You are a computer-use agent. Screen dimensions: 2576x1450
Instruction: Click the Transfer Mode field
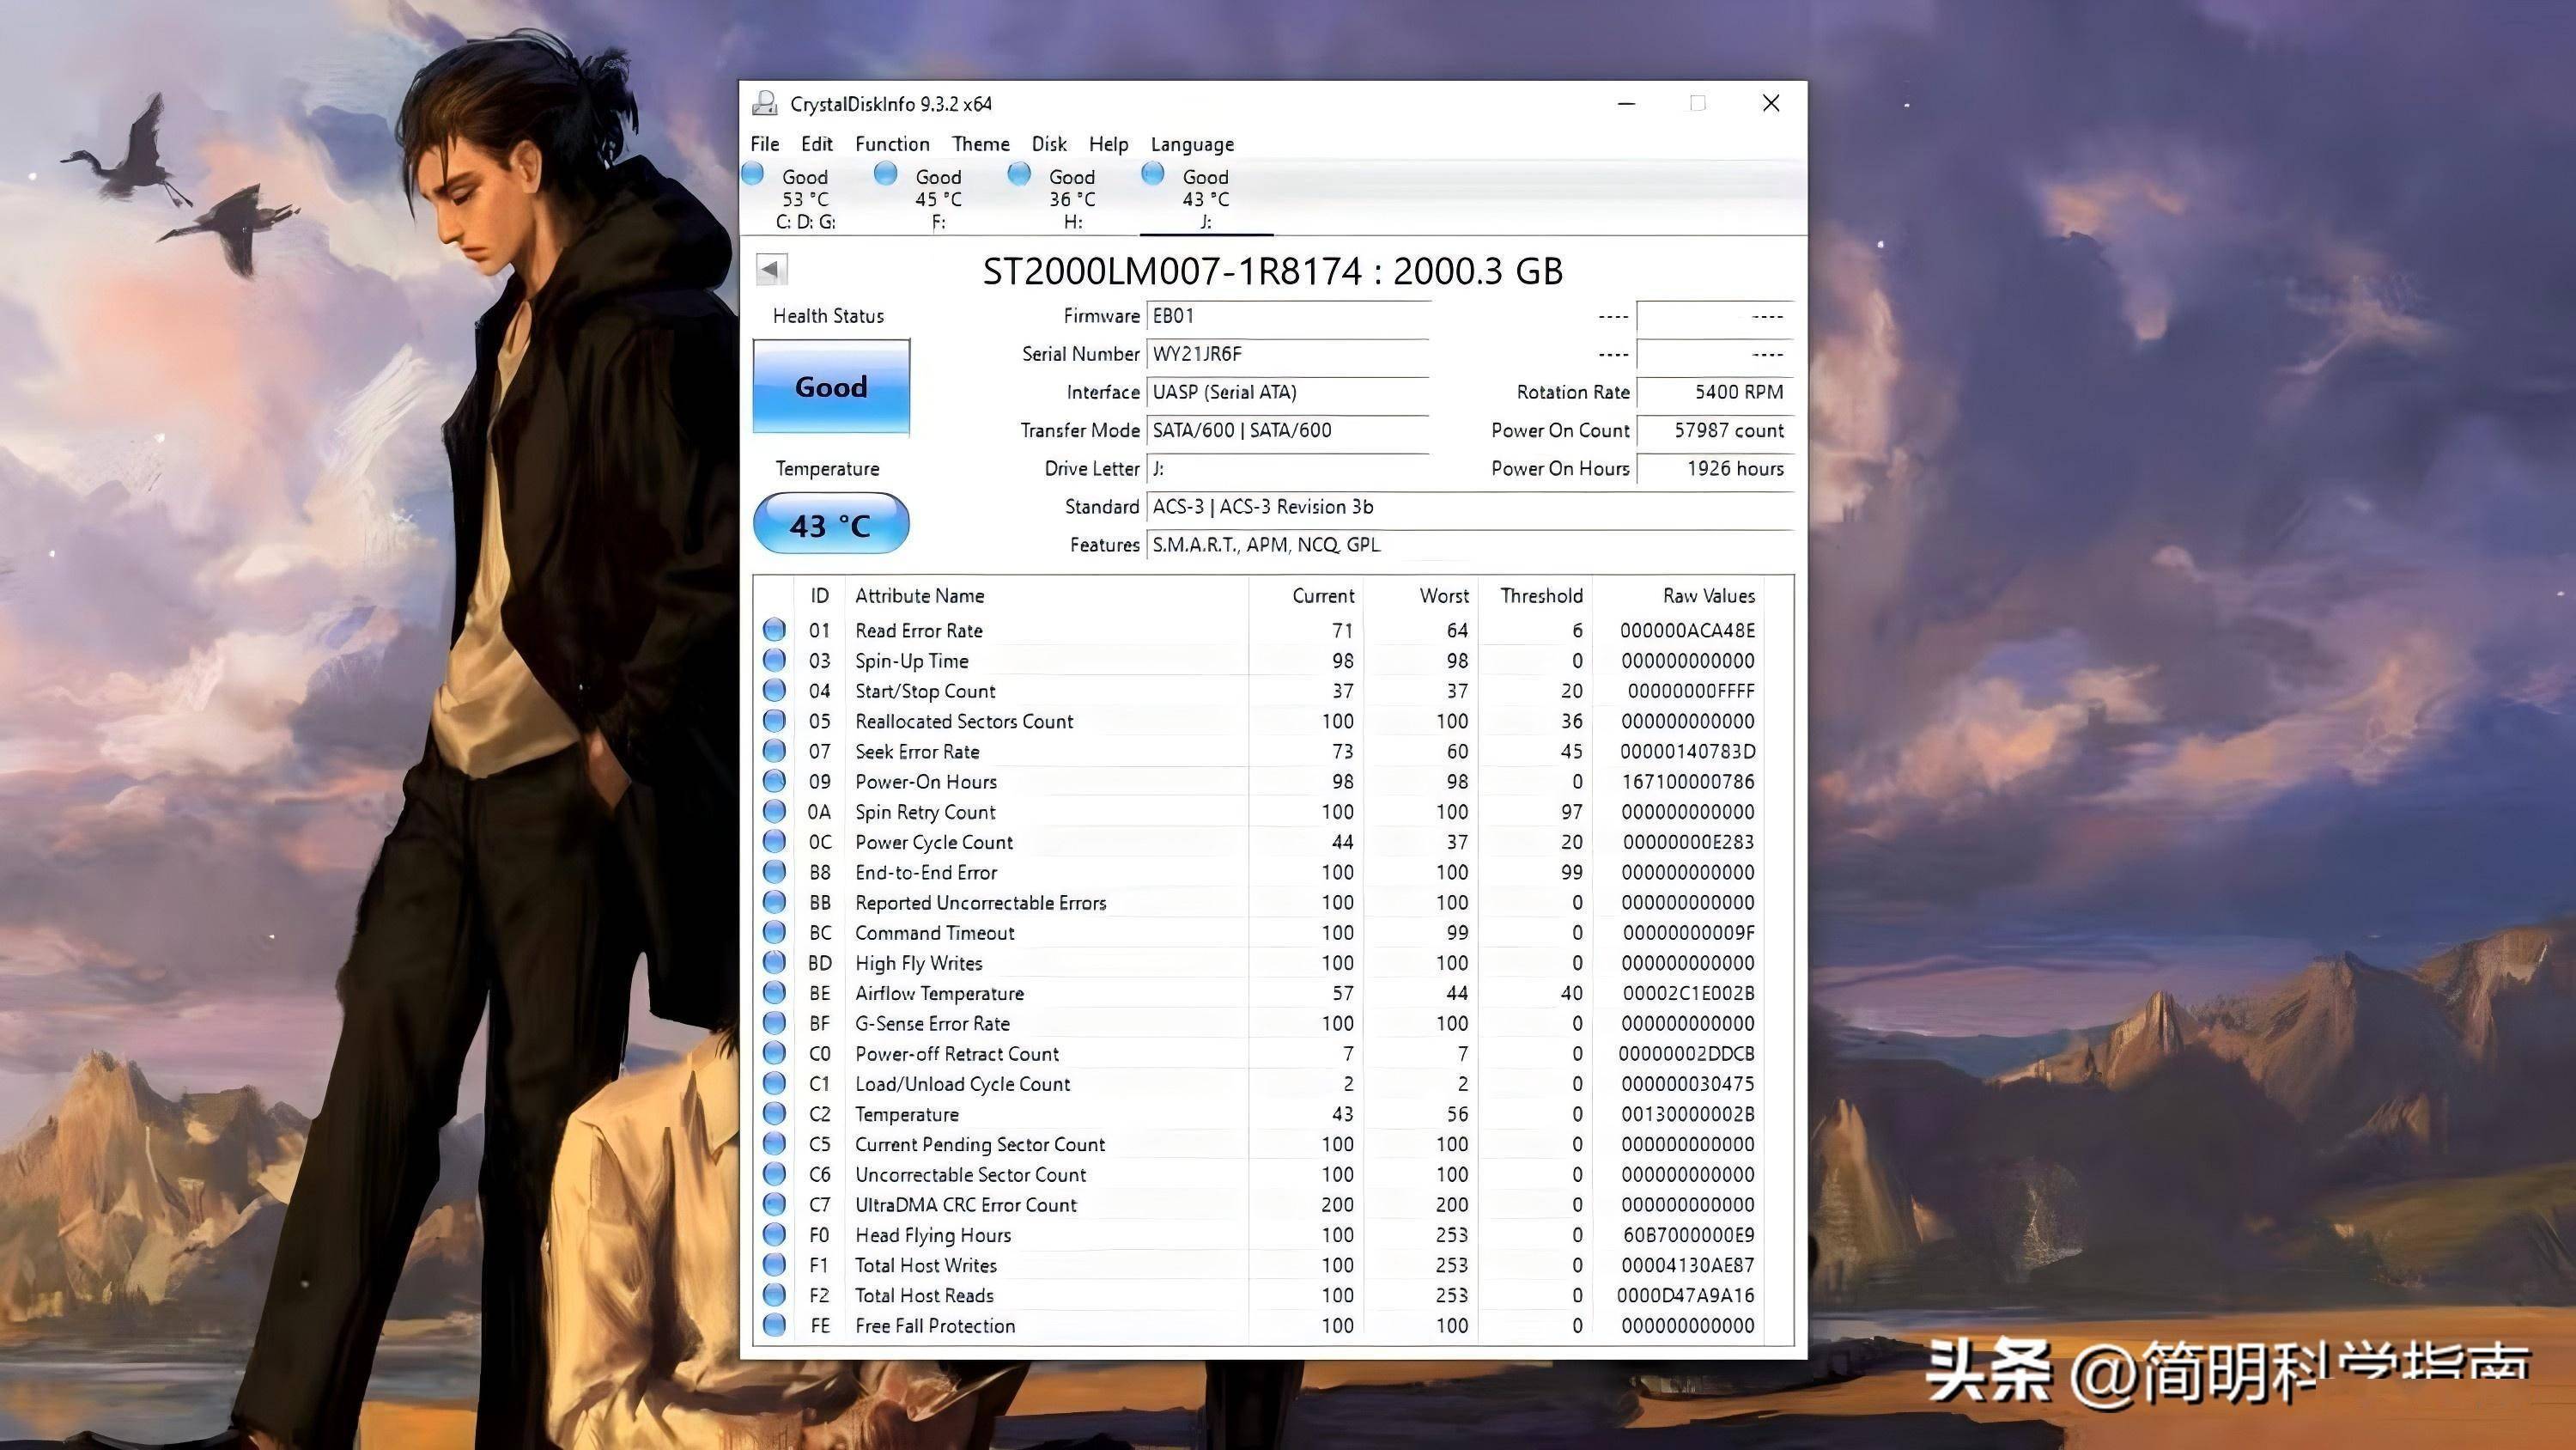(x=1288, y=430)
